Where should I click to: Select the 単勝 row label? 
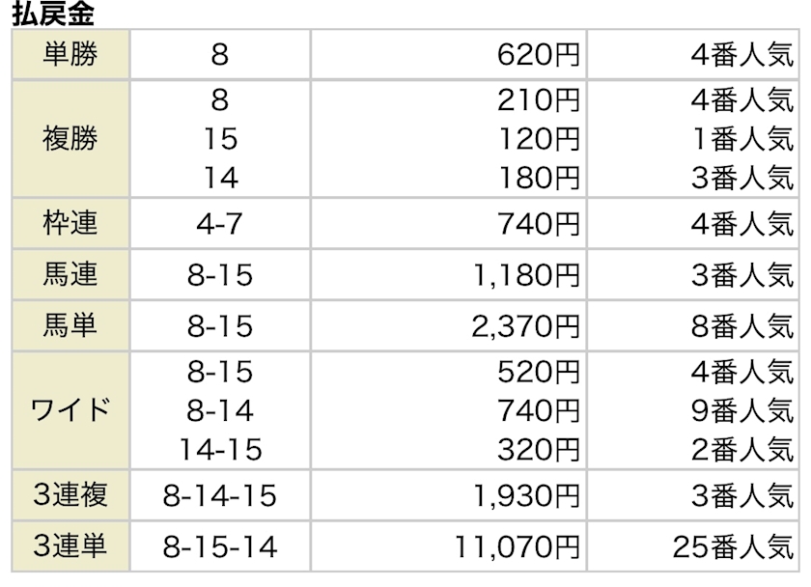(x=70, y=54)
